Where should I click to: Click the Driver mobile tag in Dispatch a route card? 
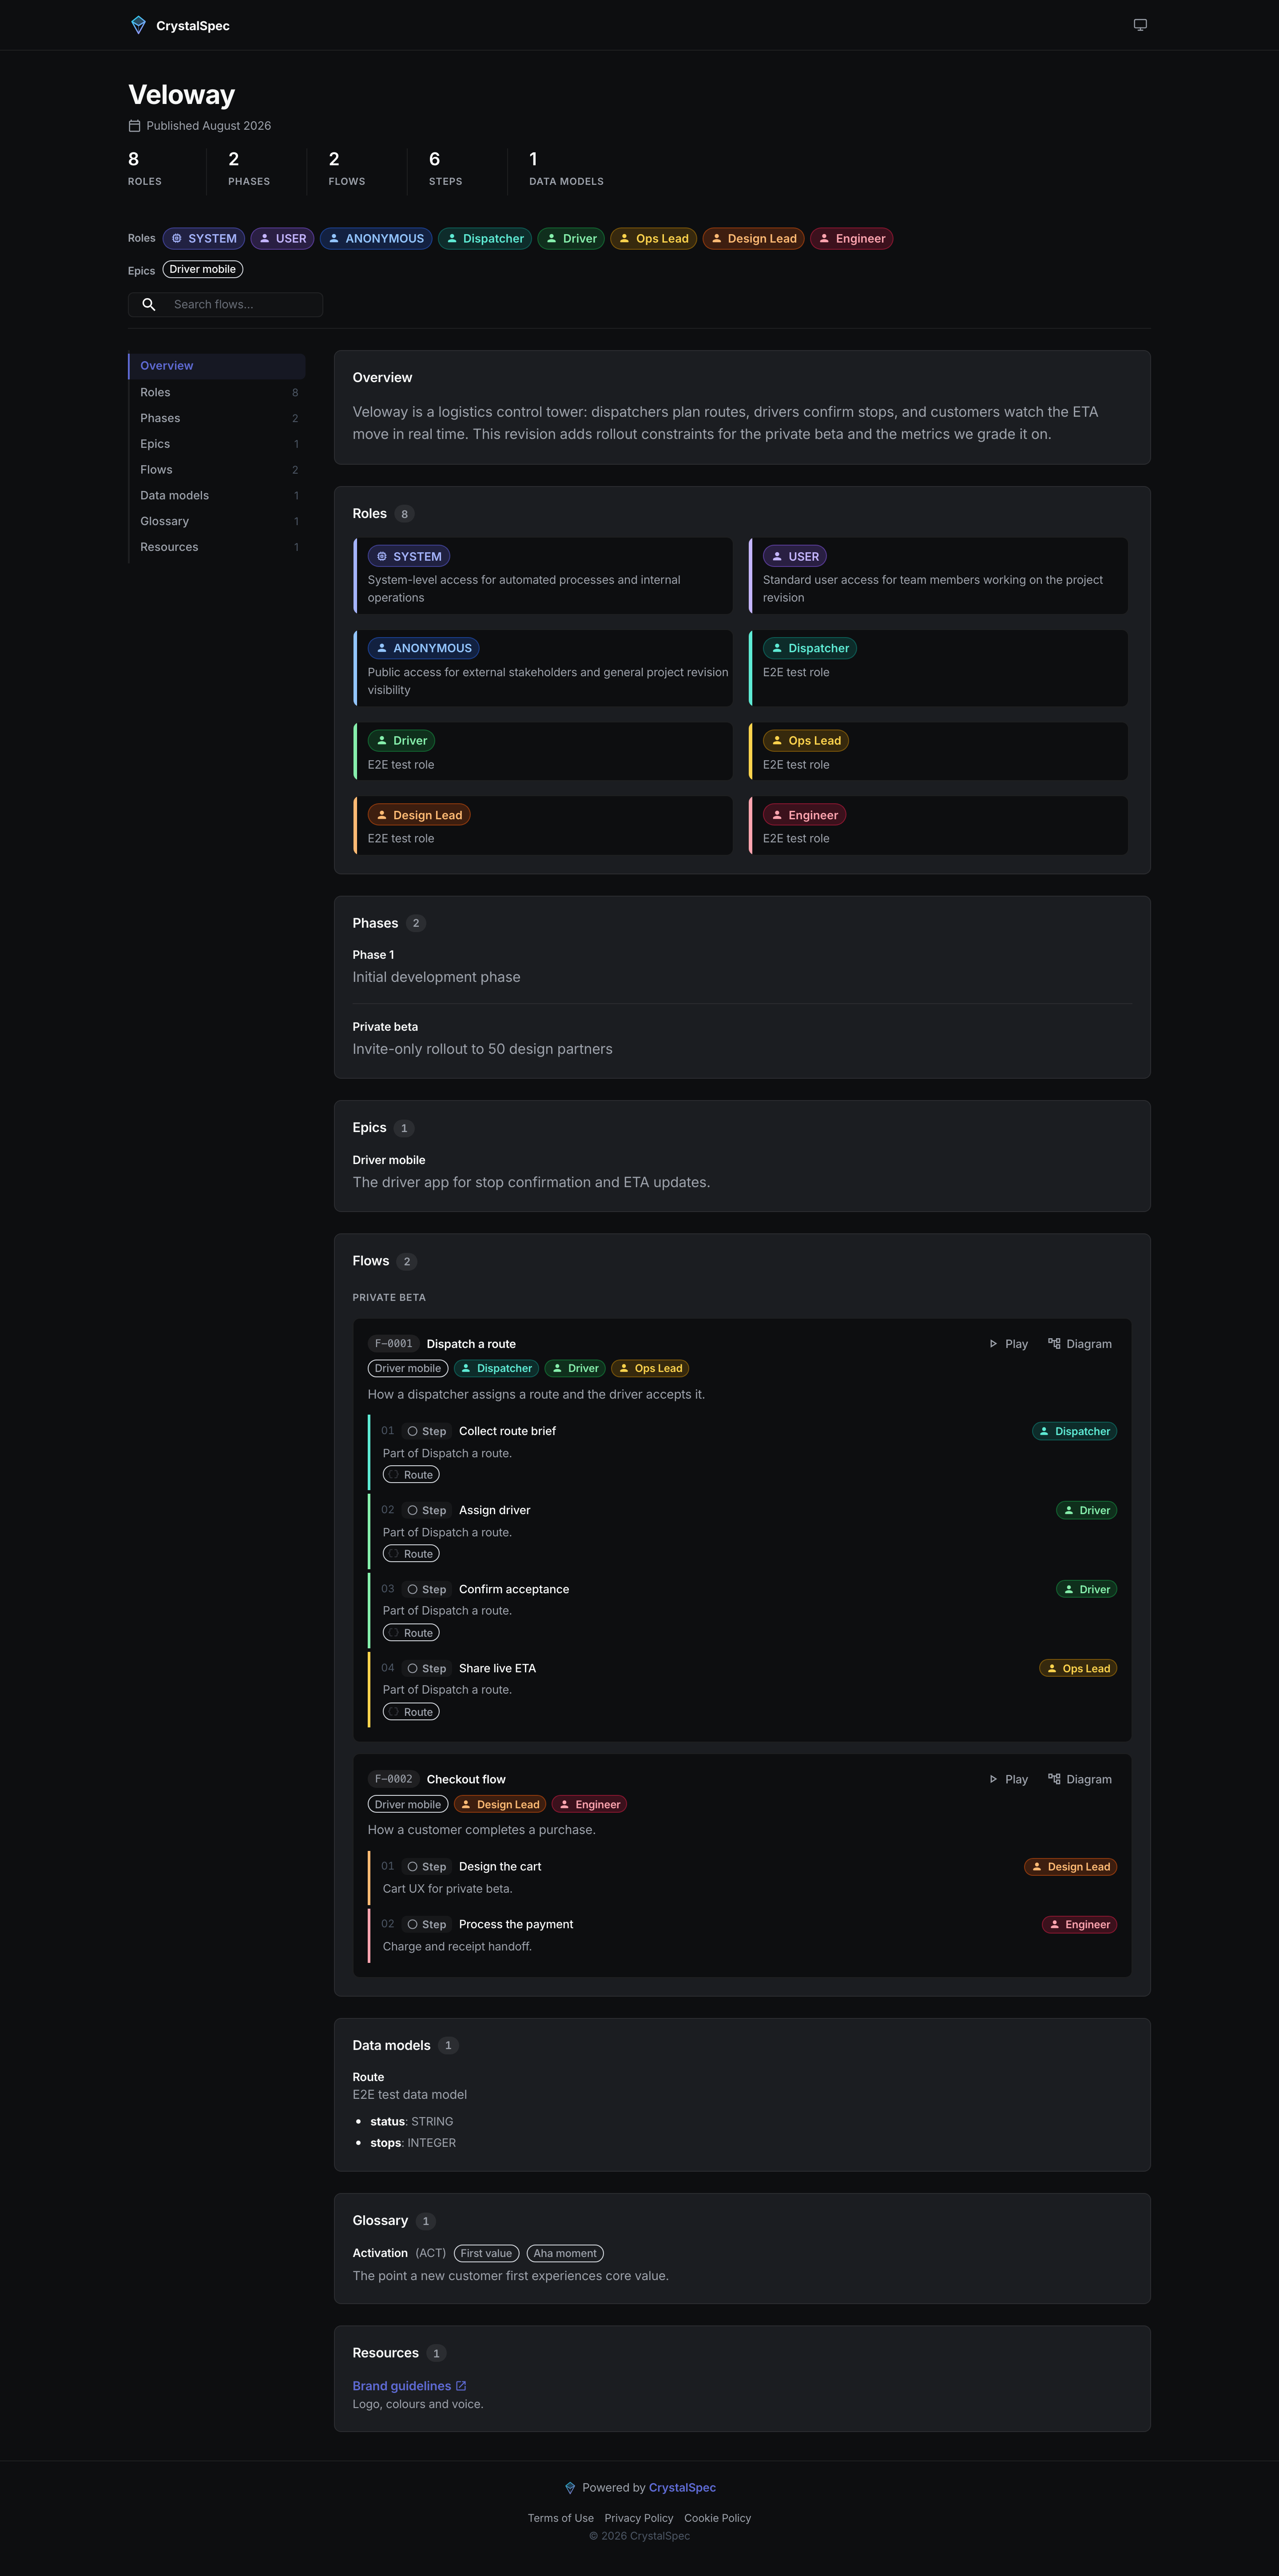point(408,1368)
